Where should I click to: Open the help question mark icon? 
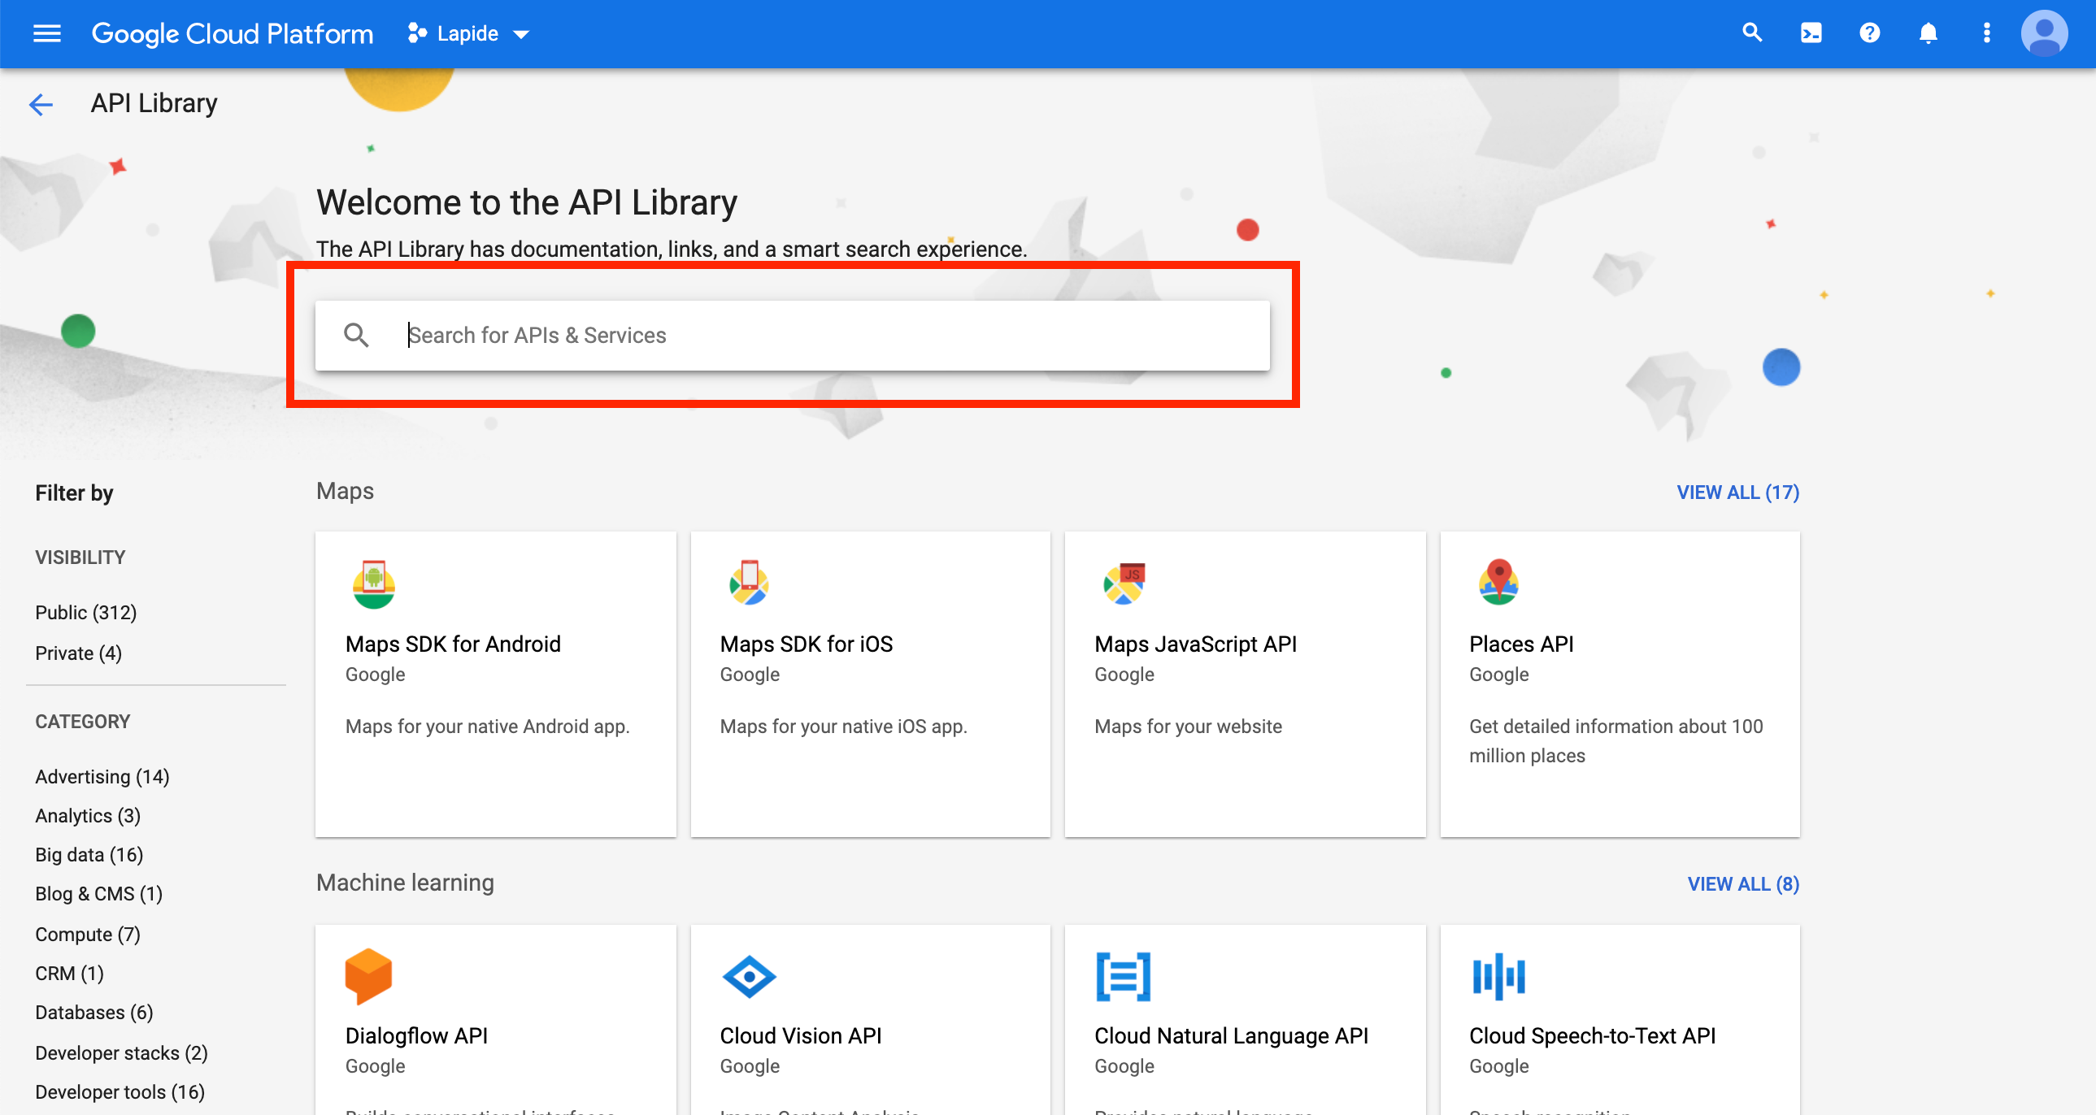(1869, 33)
